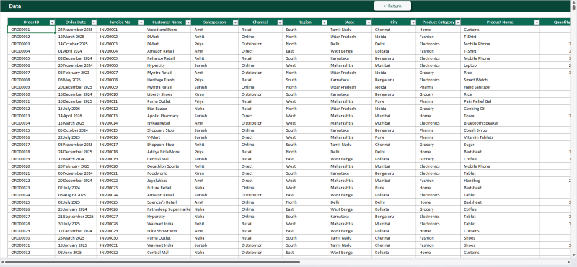Select the date cell 01 April 2024
577x267 pixels.
click(x=76, y=51)
